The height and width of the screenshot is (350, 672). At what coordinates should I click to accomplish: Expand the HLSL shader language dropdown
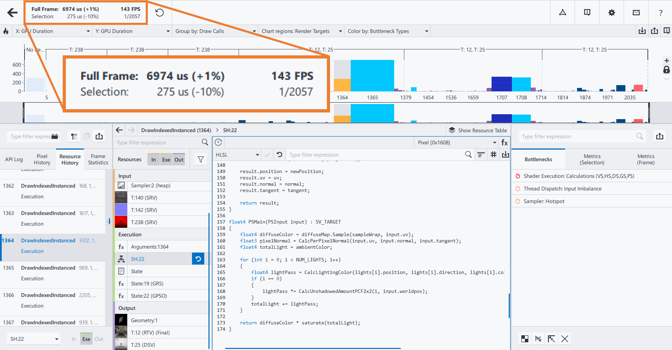tap(237, 155)
